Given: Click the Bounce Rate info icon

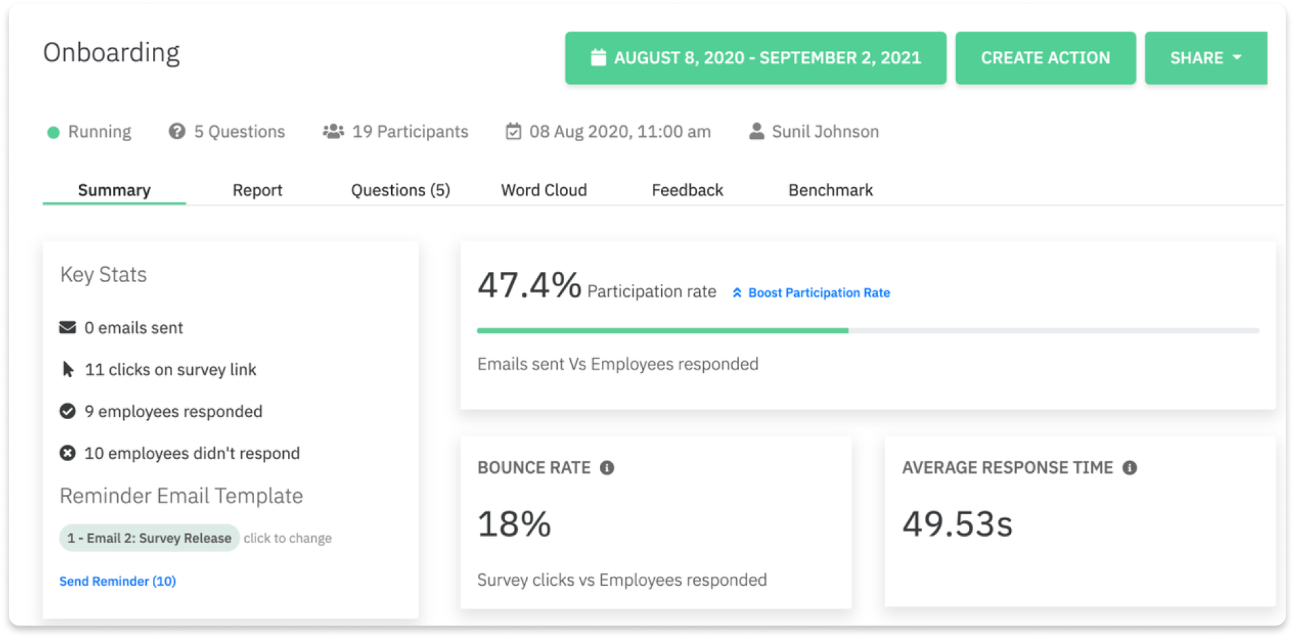Looking at the screenshot, I should tap(607, 468).
